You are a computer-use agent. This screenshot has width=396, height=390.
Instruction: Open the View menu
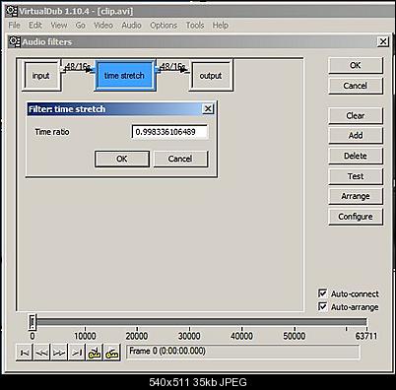coord(59,26)
